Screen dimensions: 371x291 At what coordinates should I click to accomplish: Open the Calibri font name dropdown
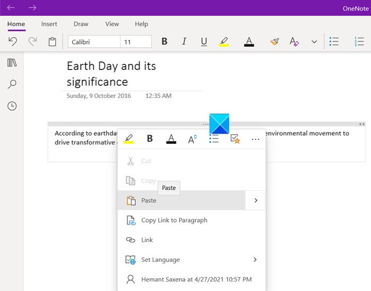coord(93,42)
